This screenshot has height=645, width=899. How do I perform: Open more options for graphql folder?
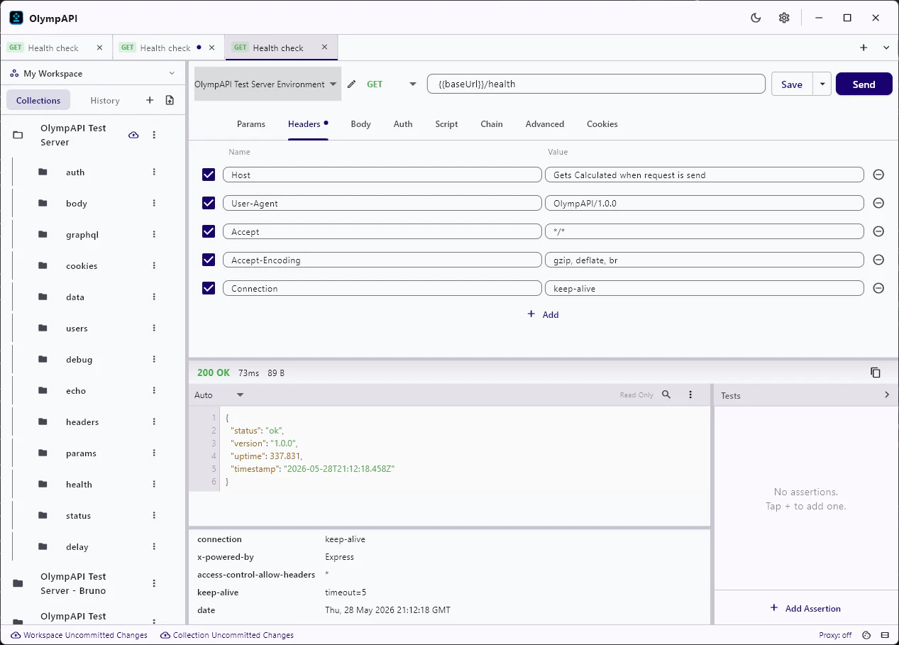(154, 234)
